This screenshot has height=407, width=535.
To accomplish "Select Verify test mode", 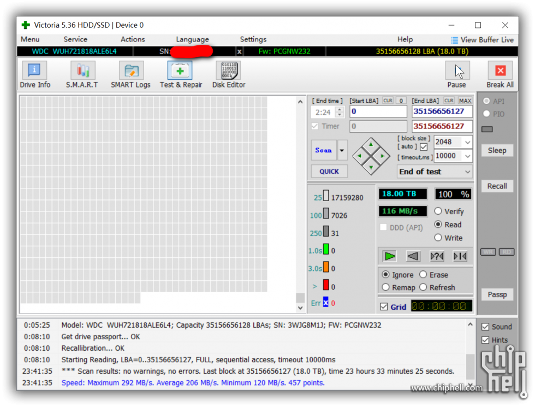I will tap(438, 211).
